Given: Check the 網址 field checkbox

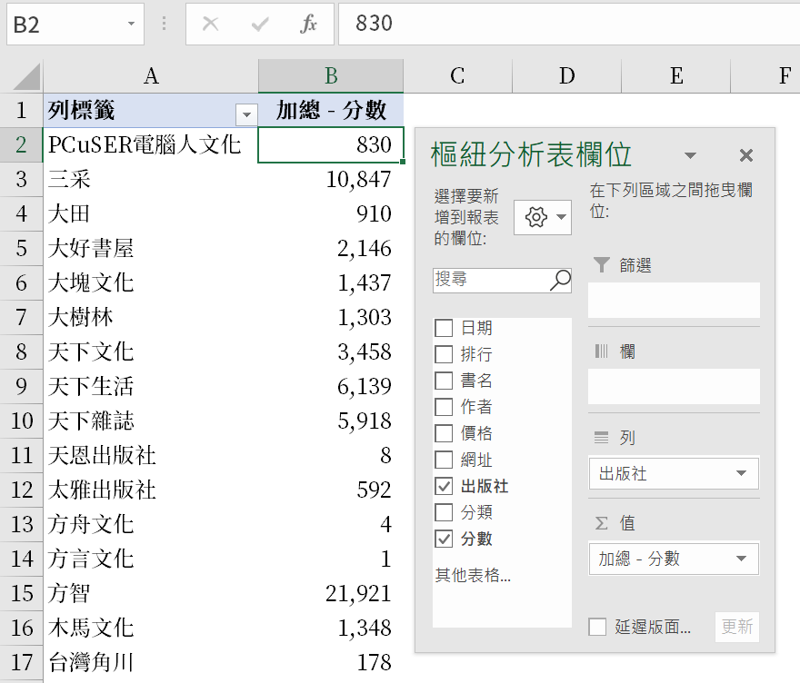Looking at the screenshot, I should tap(444, 460).
